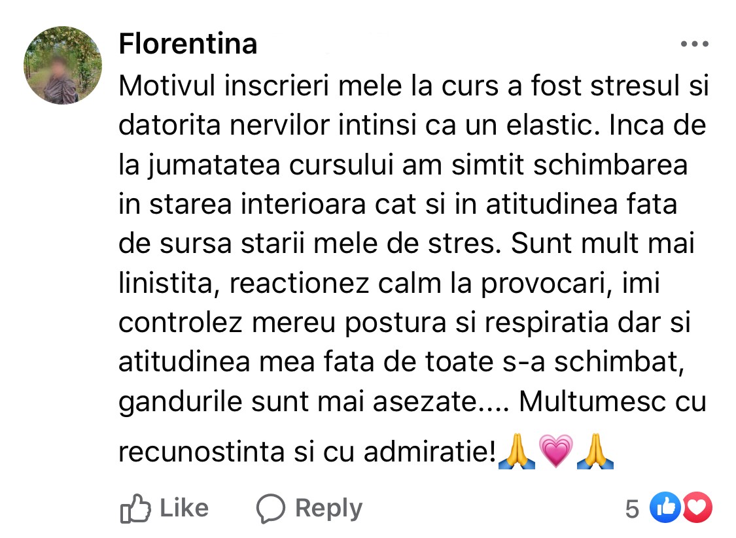Open Florentina's profile via her name
736x538 pixels.
[187, 44]
